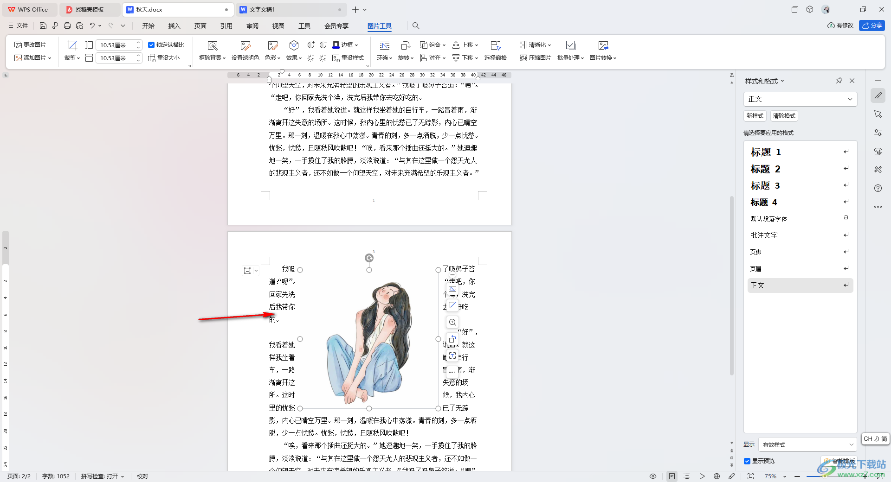
Task: Open 添加图片 (Add Picture) dropdown
Action: [x=32, y=58]
